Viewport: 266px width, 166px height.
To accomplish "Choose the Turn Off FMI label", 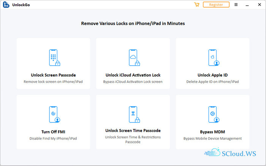I will click(x=53, y=132).
